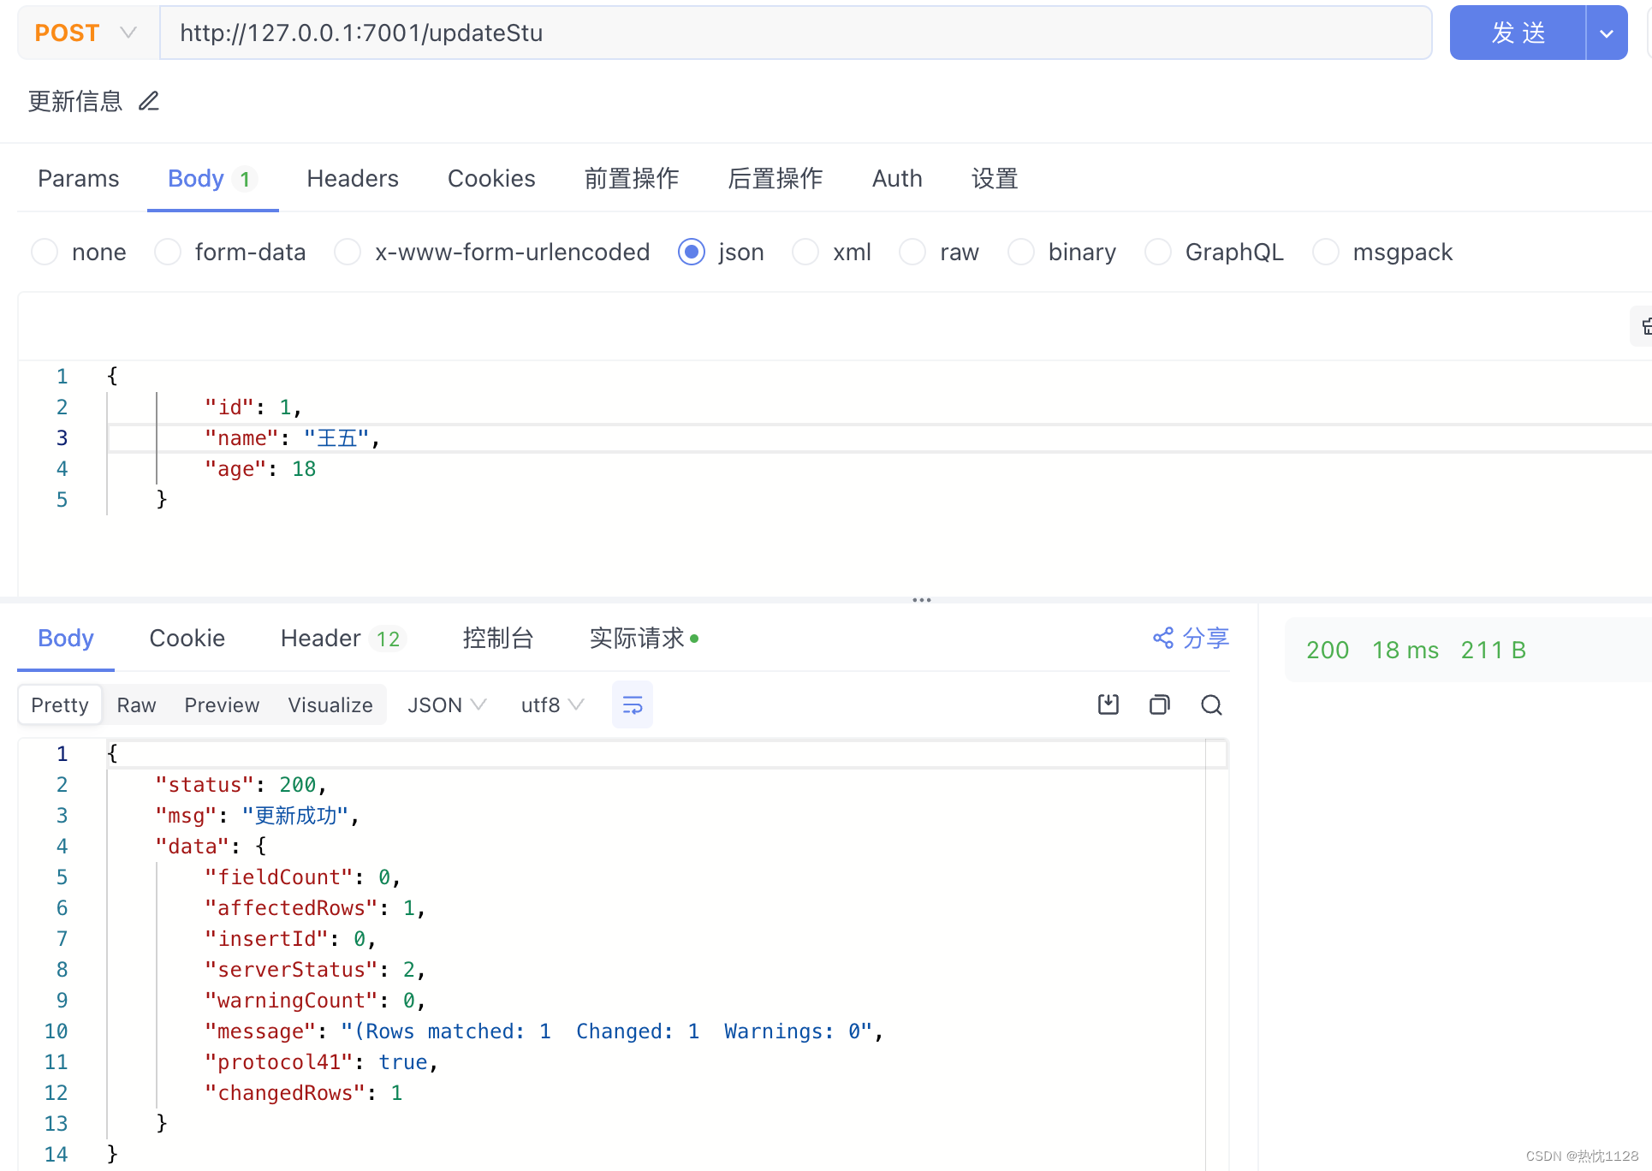Copy the response body with copy icon
Image resolution: width=1652 pixels, height=1171 pixels.
(1160, 704)
